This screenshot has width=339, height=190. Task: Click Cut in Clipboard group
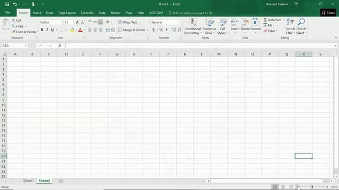tap(16, 20)
